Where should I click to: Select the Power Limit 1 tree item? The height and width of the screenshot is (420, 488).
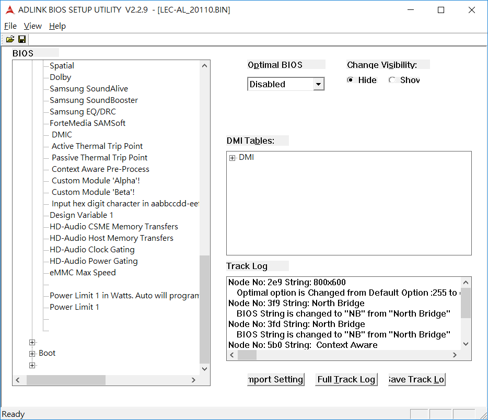pos(74,307)
